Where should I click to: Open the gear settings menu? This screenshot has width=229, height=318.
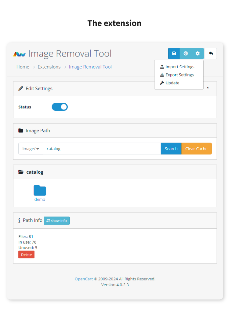(198, 54)
